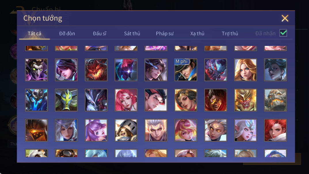Choose the purple joker with green eyes
The width and height of the screenshot is (309, 174).
click(37, 70)
